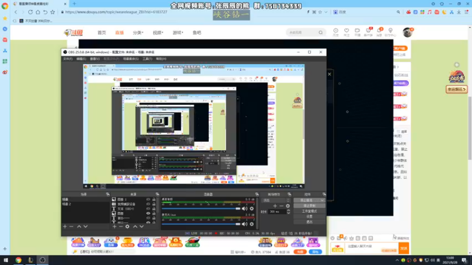Click the browser reload button
The width and height of the screenshot is (472, 265).
tap(31, 12)
